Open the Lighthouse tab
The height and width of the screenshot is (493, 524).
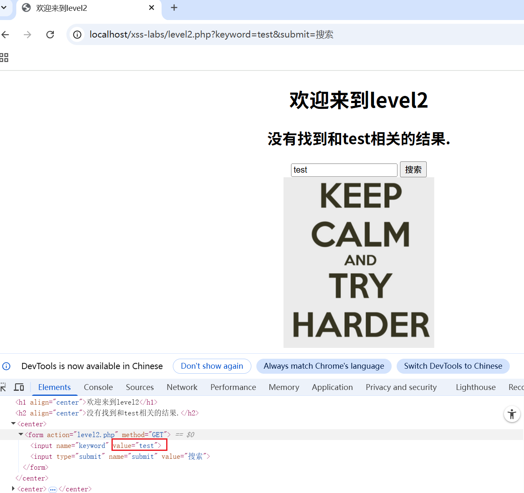(x=476, y=387)
